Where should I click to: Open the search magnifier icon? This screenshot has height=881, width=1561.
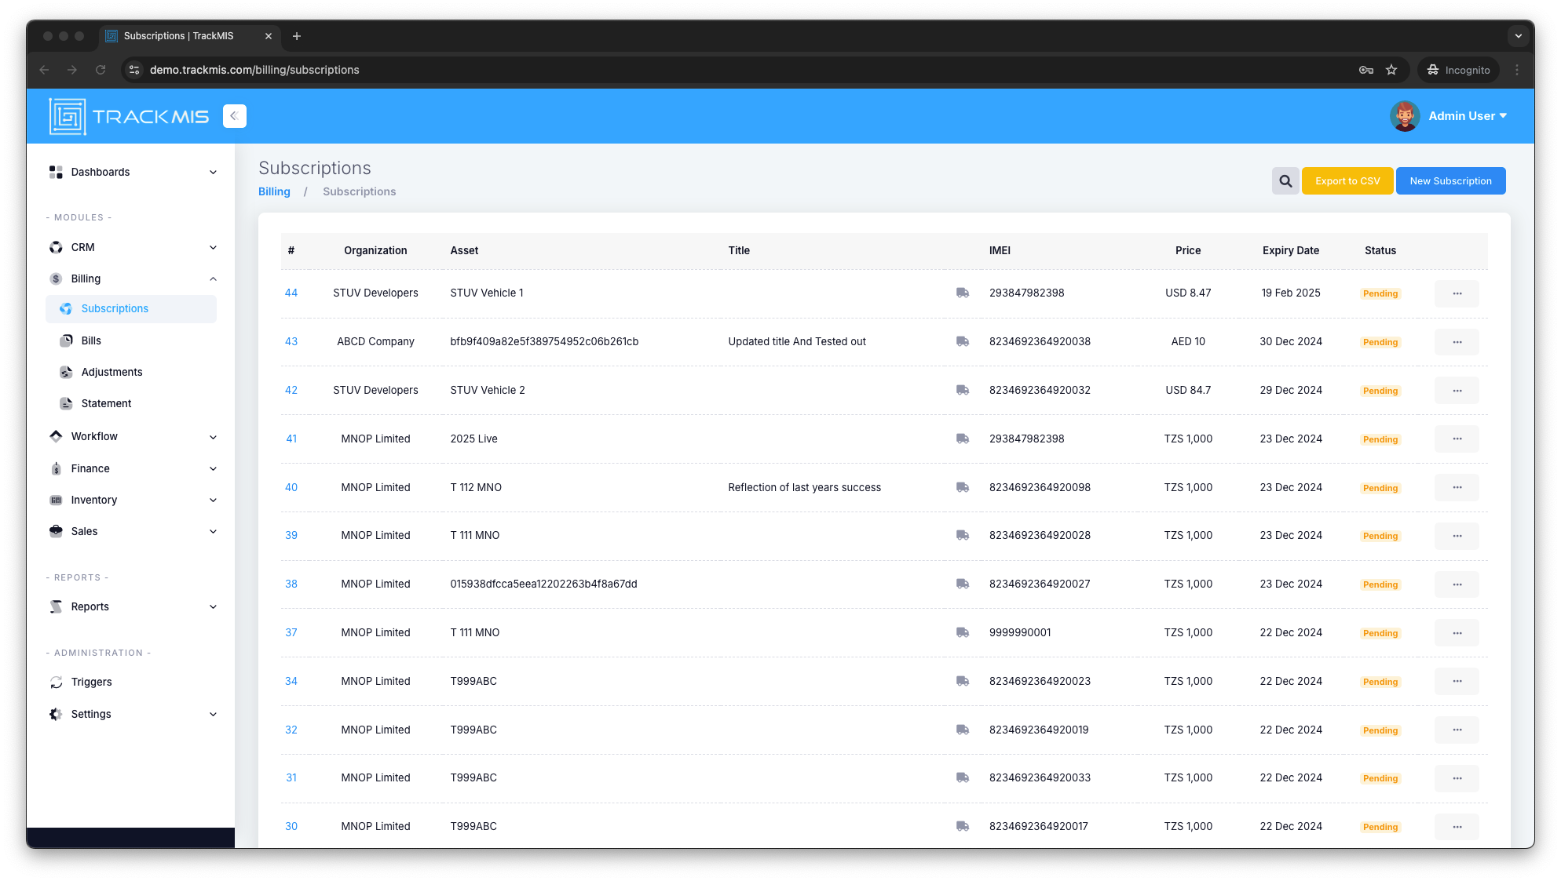(x=1285, y=181)
